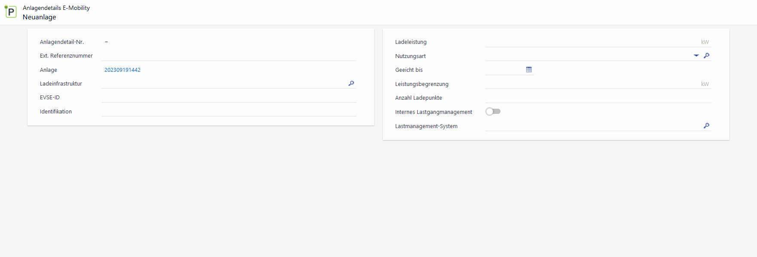Open the Nutzungsart search lookup icon
Viewport: 757px width, 257px height.
706,55
